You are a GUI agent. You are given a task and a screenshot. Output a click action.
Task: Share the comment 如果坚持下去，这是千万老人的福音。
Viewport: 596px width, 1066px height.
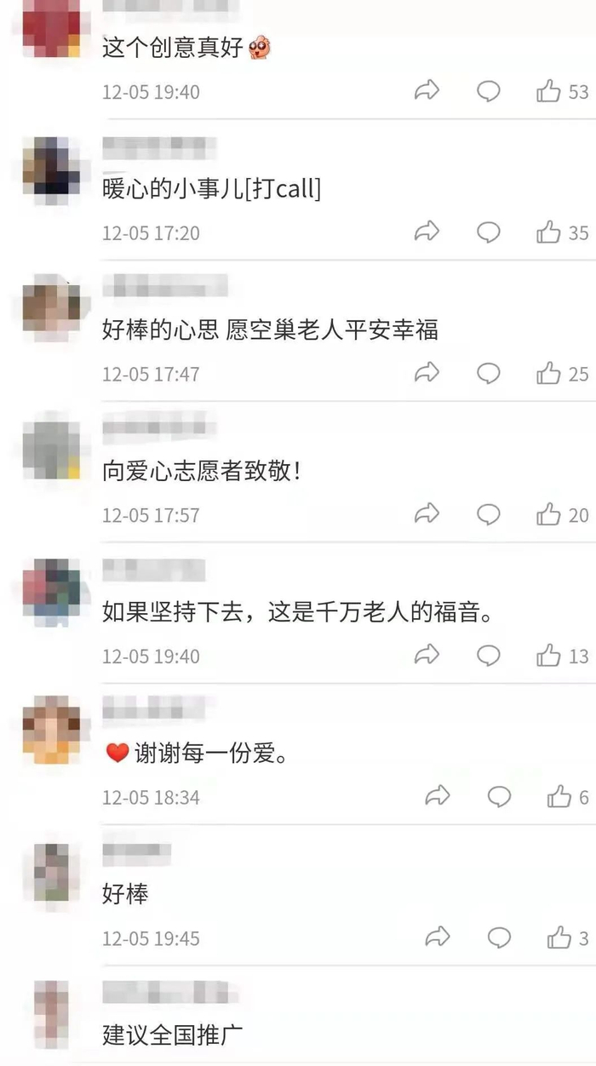pos(427,655)
